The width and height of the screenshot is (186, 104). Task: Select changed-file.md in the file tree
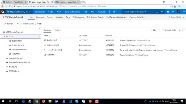pyautogui.click(x=15, y=58)
